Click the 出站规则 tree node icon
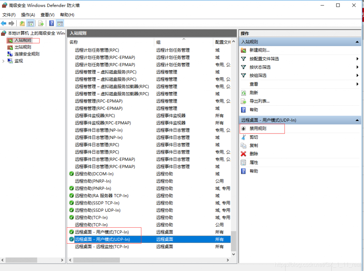Viewport: 364px width, 271px height. (10, 47)
